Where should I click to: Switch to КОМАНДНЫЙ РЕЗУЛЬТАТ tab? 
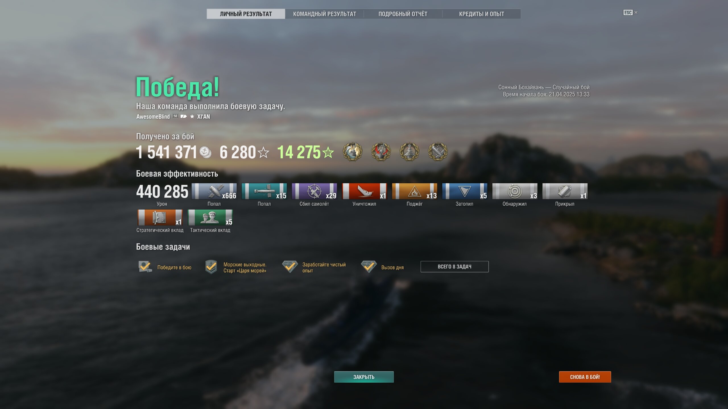[x=324, y=14]
